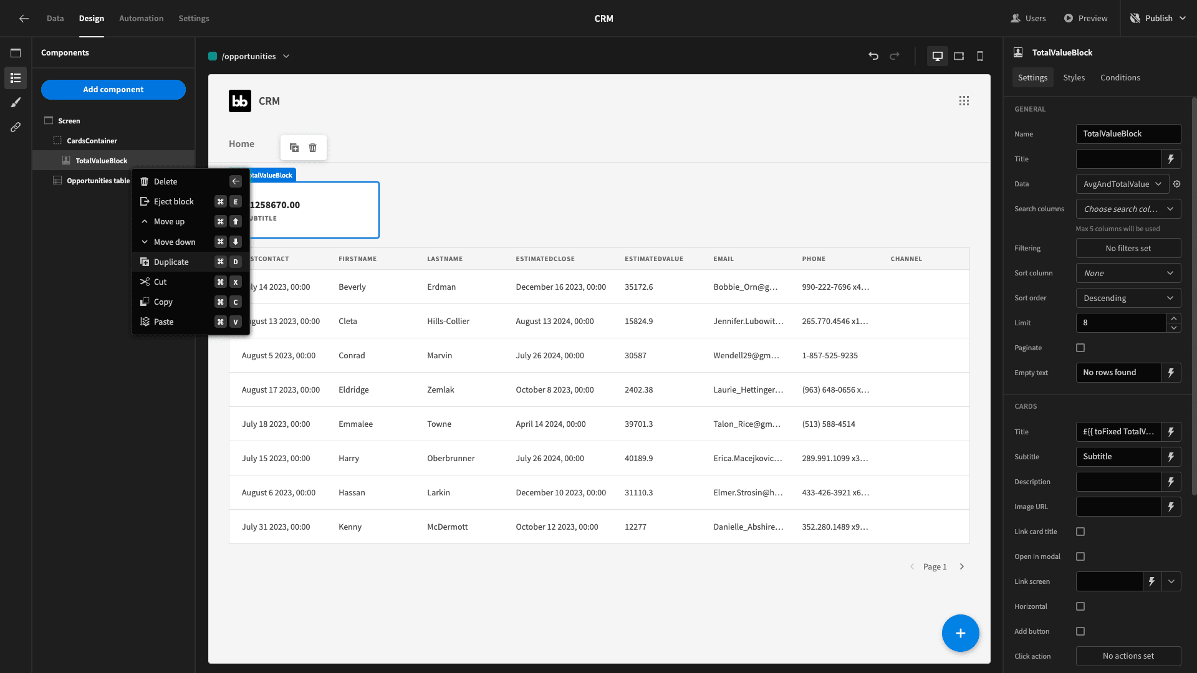The image size is (1197, 673).
Task: Decrease the Limit value stepper
Action: coord(1174,328)
